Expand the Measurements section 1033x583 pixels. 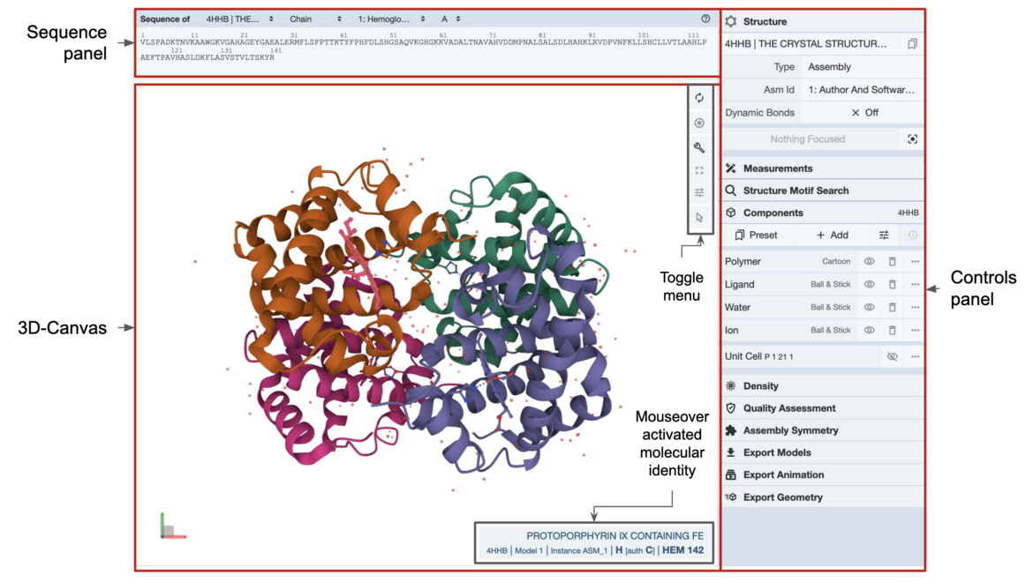point(778,168)
